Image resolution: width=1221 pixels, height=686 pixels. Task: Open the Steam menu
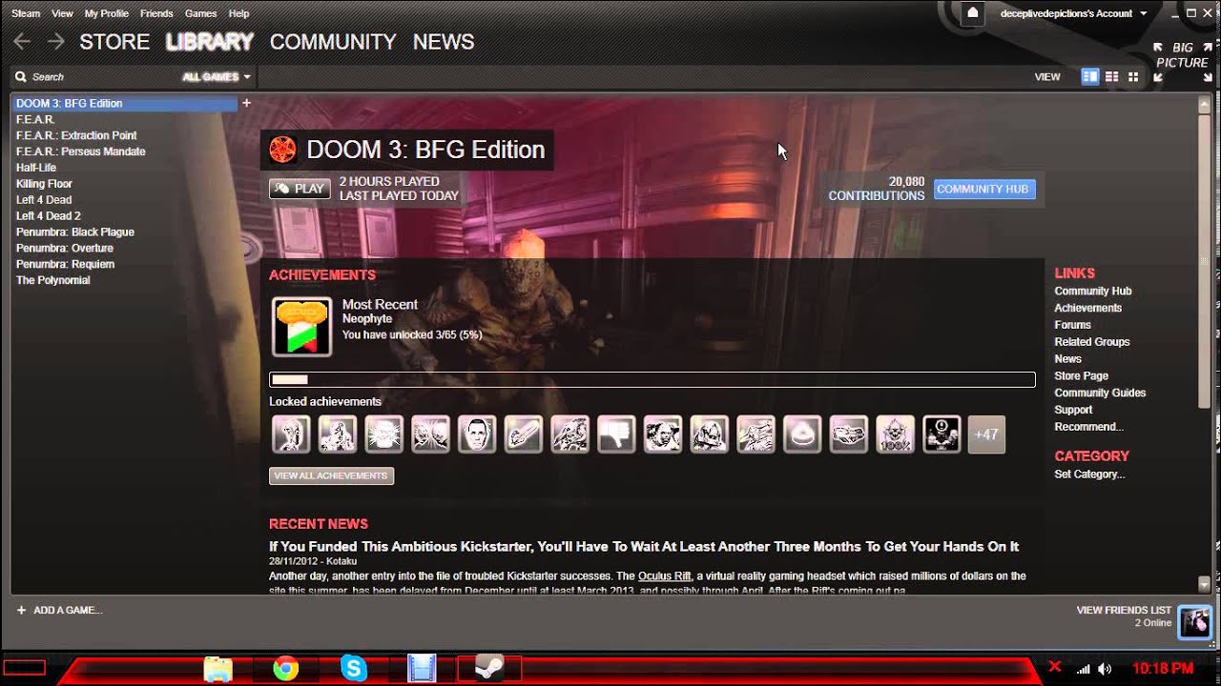(x=26, y=13)
